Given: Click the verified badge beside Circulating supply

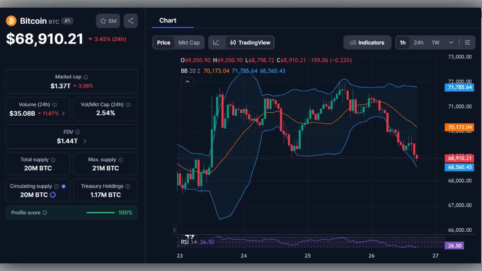Looking at the screenshot, I should [x=63, y=186].
